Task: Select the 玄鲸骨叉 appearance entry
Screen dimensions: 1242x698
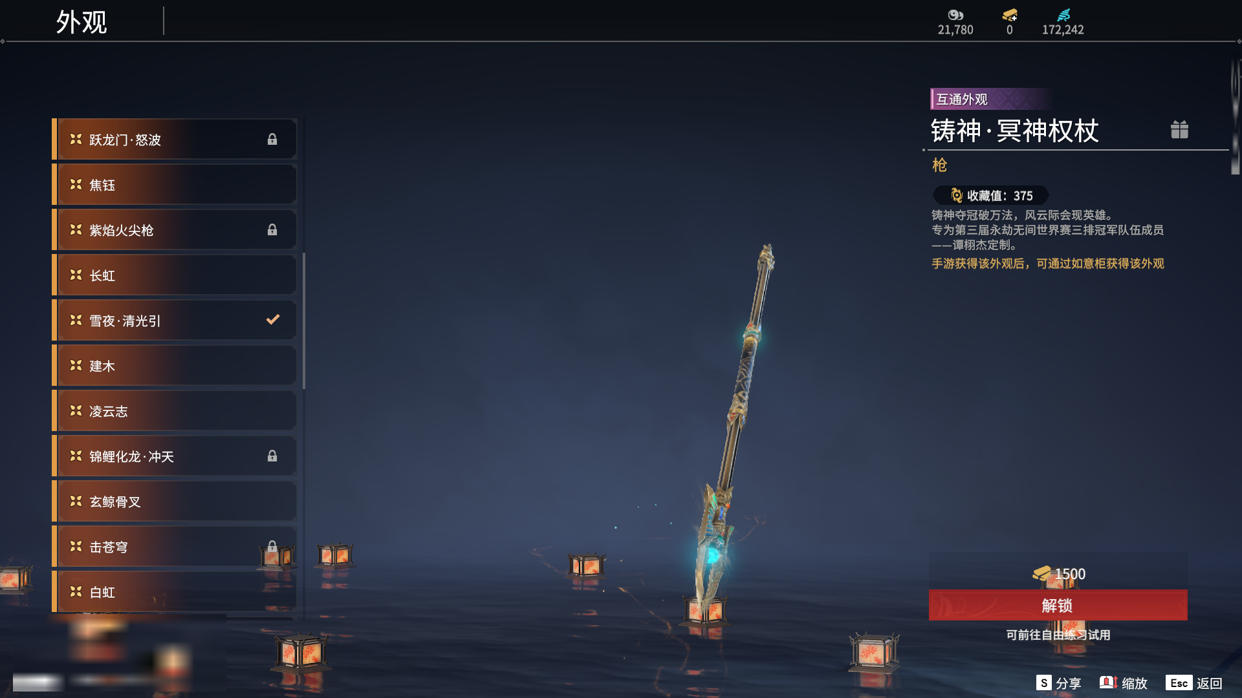Action: tap(175, 502)
